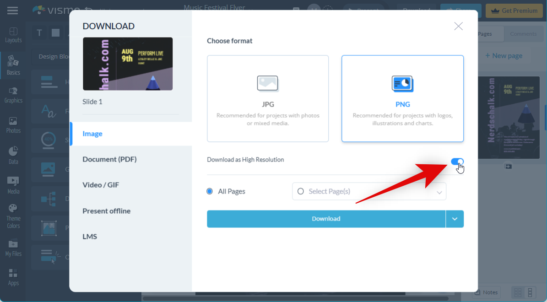Open the Present offline option
The image size is (547, 302).
point(106,210)
